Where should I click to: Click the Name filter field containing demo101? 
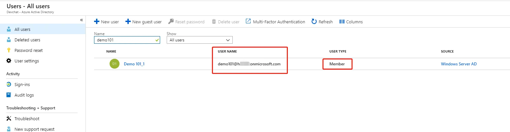127,40
